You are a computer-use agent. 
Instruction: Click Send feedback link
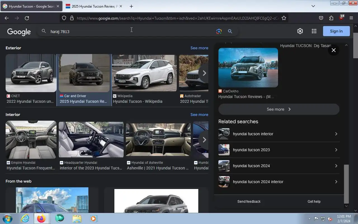click(249, 202)
